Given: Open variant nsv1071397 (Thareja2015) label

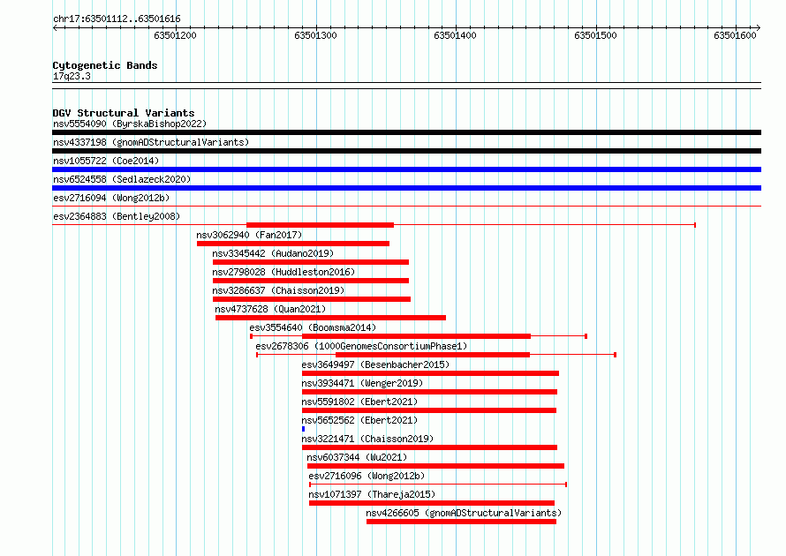Looking at the screenshot, I should point(372,494).
